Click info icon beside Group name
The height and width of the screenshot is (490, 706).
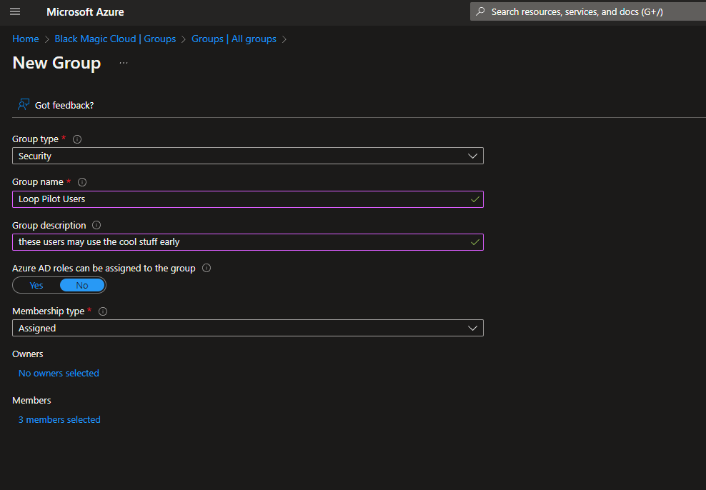(x=81, y=182)
